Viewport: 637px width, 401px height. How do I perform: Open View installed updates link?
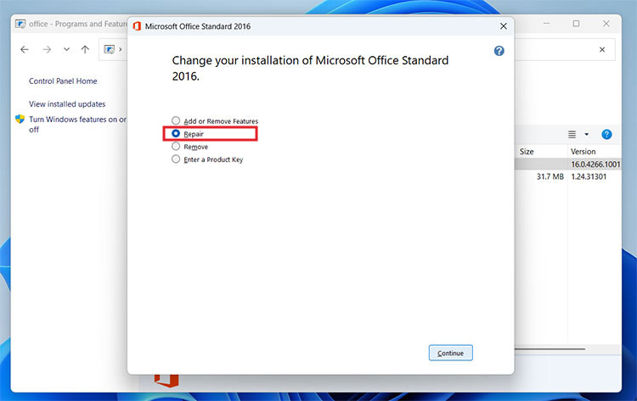click(67, 104)
